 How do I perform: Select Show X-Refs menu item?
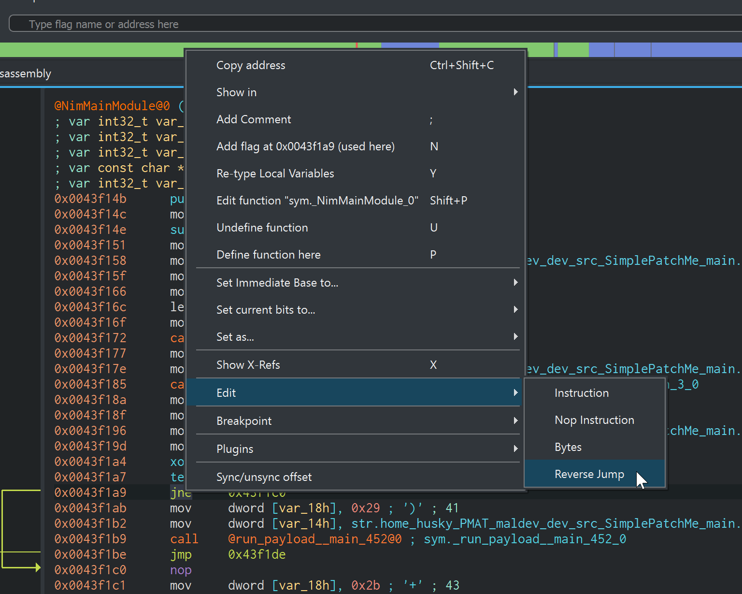click(x=248, y=365)
